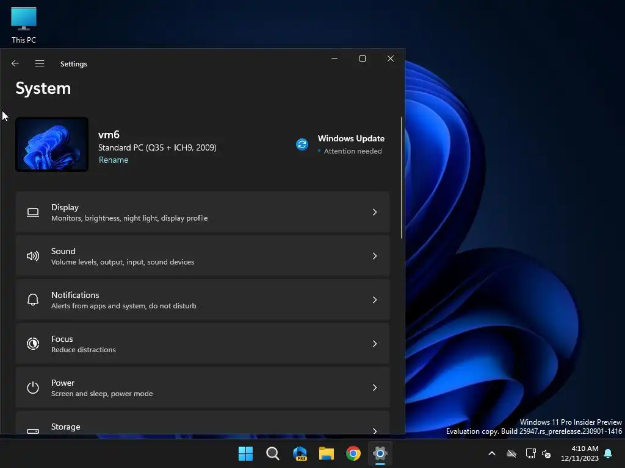625x468 pixels.
Task: Click the Settings gear on the taskbar
Action: (x=380, y=453)
